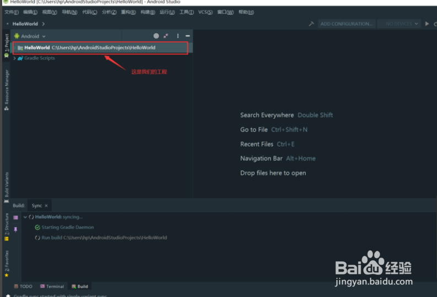Click the HelloWorld breadcrumb in navigation bar
Viewport: 437px width, 297px height.
[x=25, y=24]
